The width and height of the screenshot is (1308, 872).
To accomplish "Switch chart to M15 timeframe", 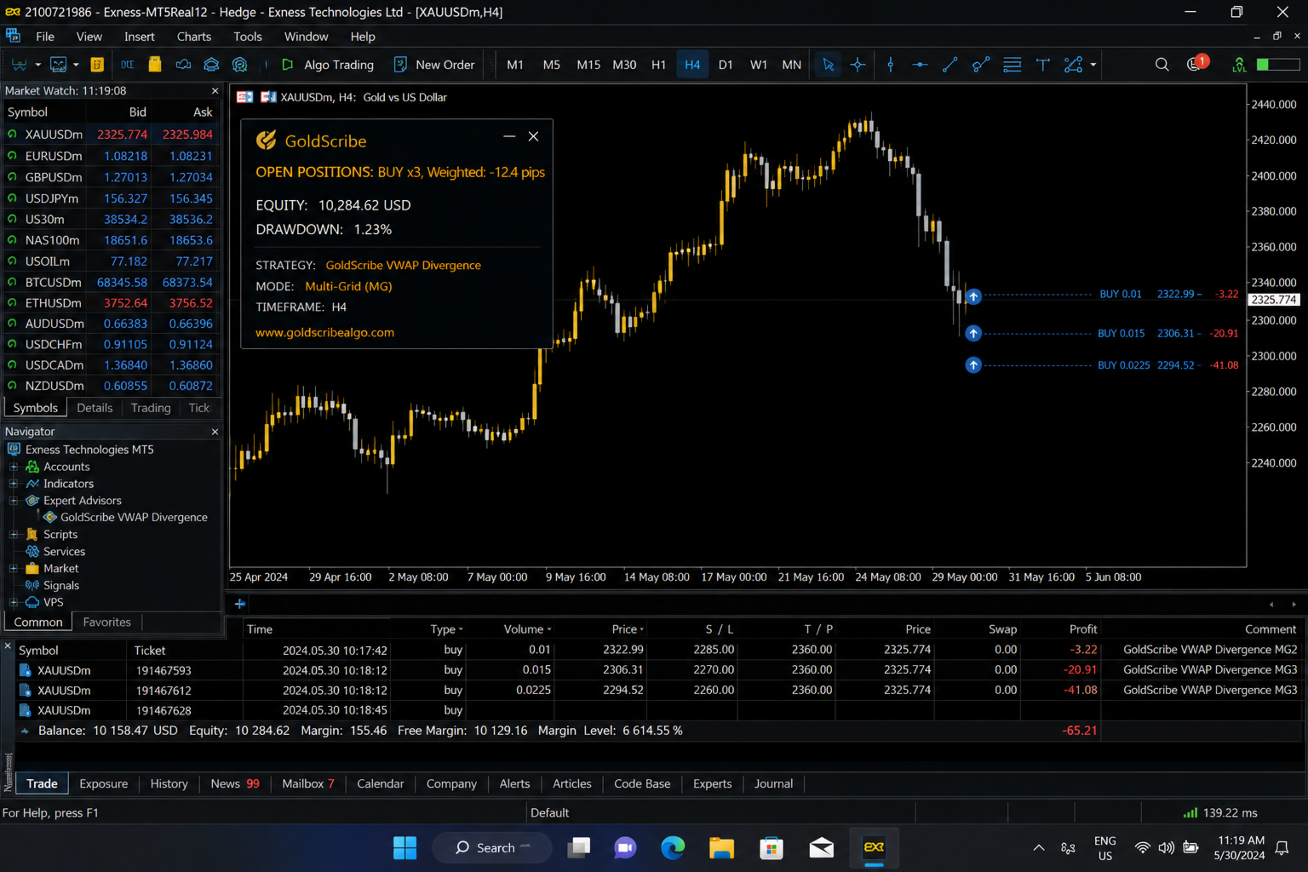I will (588, 65).
